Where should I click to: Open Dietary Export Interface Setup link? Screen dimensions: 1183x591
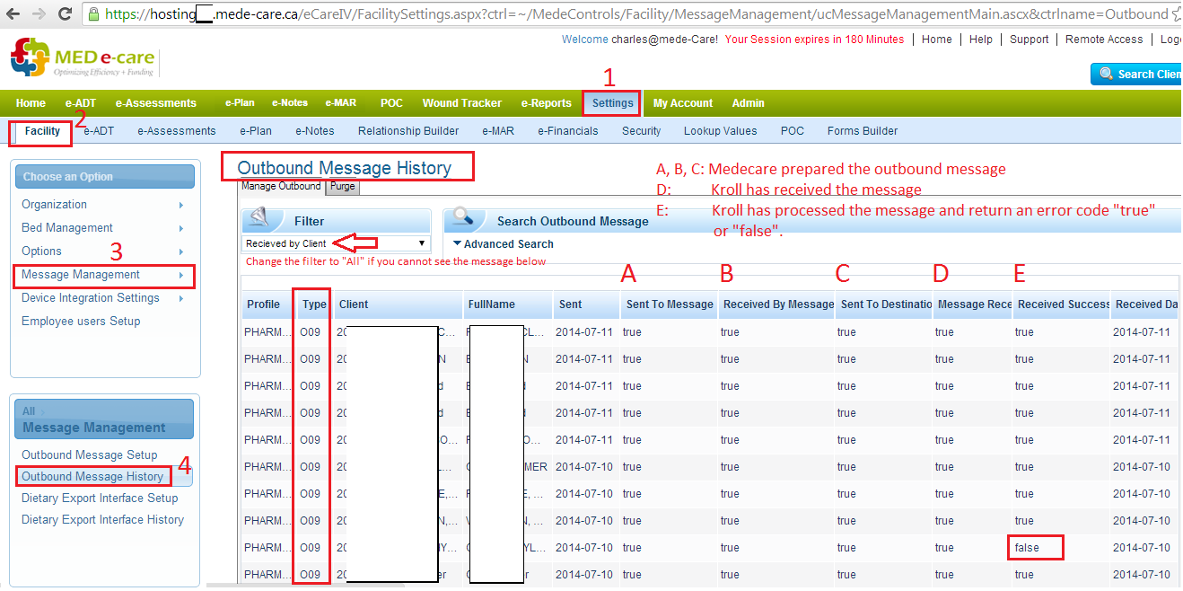pos(100,498)
